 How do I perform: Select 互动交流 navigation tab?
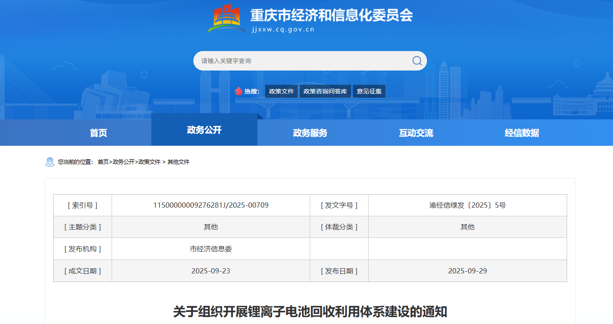pos(416,133)
